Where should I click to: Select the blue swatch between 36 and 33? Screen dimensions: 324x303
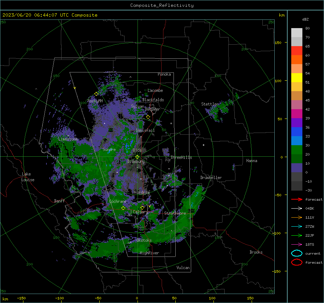click(297, 132)
